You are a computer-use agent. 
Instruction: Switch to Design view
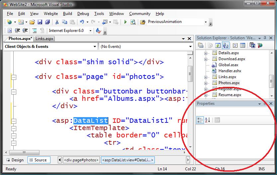(15, 160)
